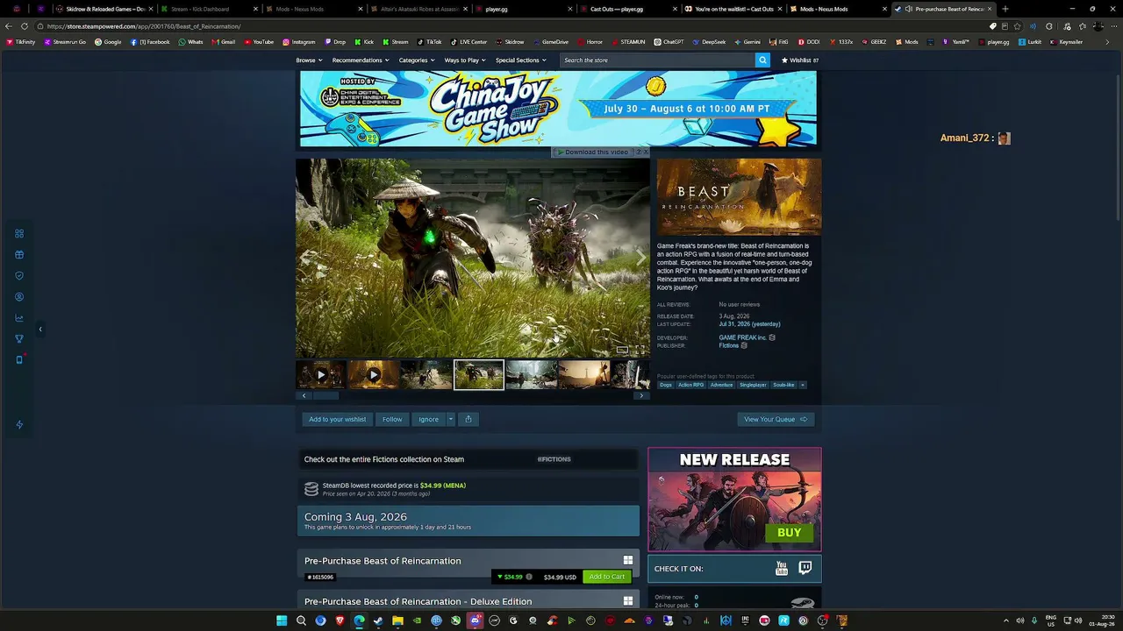Show more tags with the plus button
This screenshot has height=631, width=1123.
tap(802, 385)
